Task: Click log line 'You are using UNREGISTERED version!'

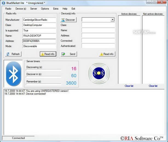Action: (x=36, y=91)
